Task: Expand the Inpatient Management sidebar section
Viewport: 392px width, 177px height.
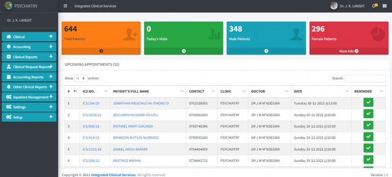Action: pos(29,97)
